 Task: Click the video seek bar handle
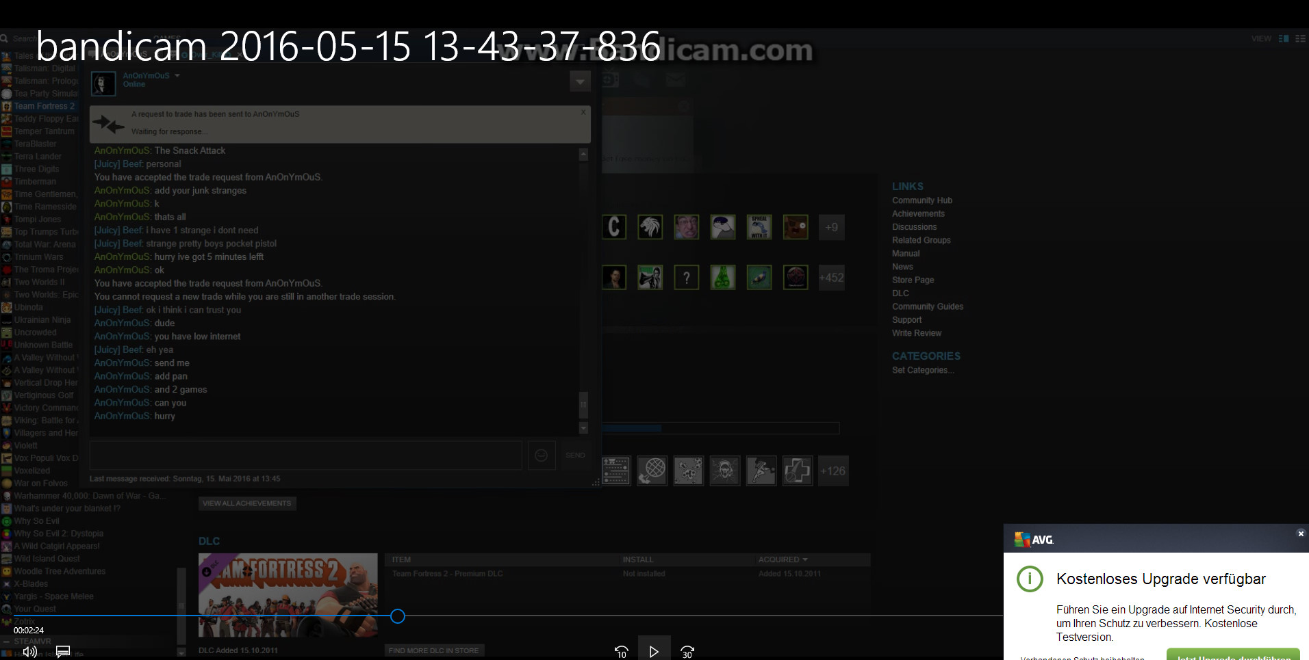pyautogui.click(x=398, y=616)
